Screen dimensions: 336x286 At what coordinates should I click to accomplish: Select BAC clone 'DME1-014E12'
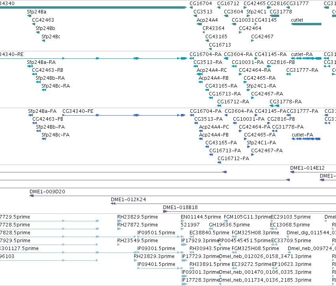click(307, 168)
